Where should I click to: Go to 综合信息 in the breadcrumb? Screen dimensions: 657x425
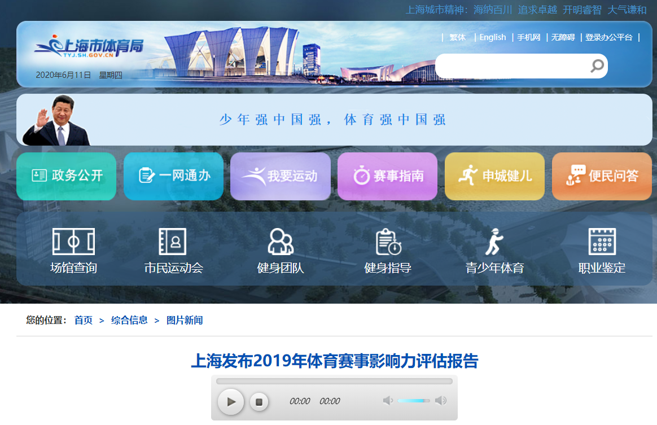129,320
